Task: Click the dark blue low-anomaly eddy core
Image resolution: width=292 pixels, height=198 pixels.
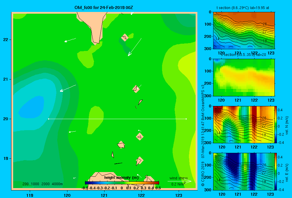Action: pyautogui.click(x=32, y=108)
